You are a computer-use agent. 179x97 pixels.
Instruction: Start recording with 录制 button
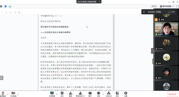pos(98,94)
